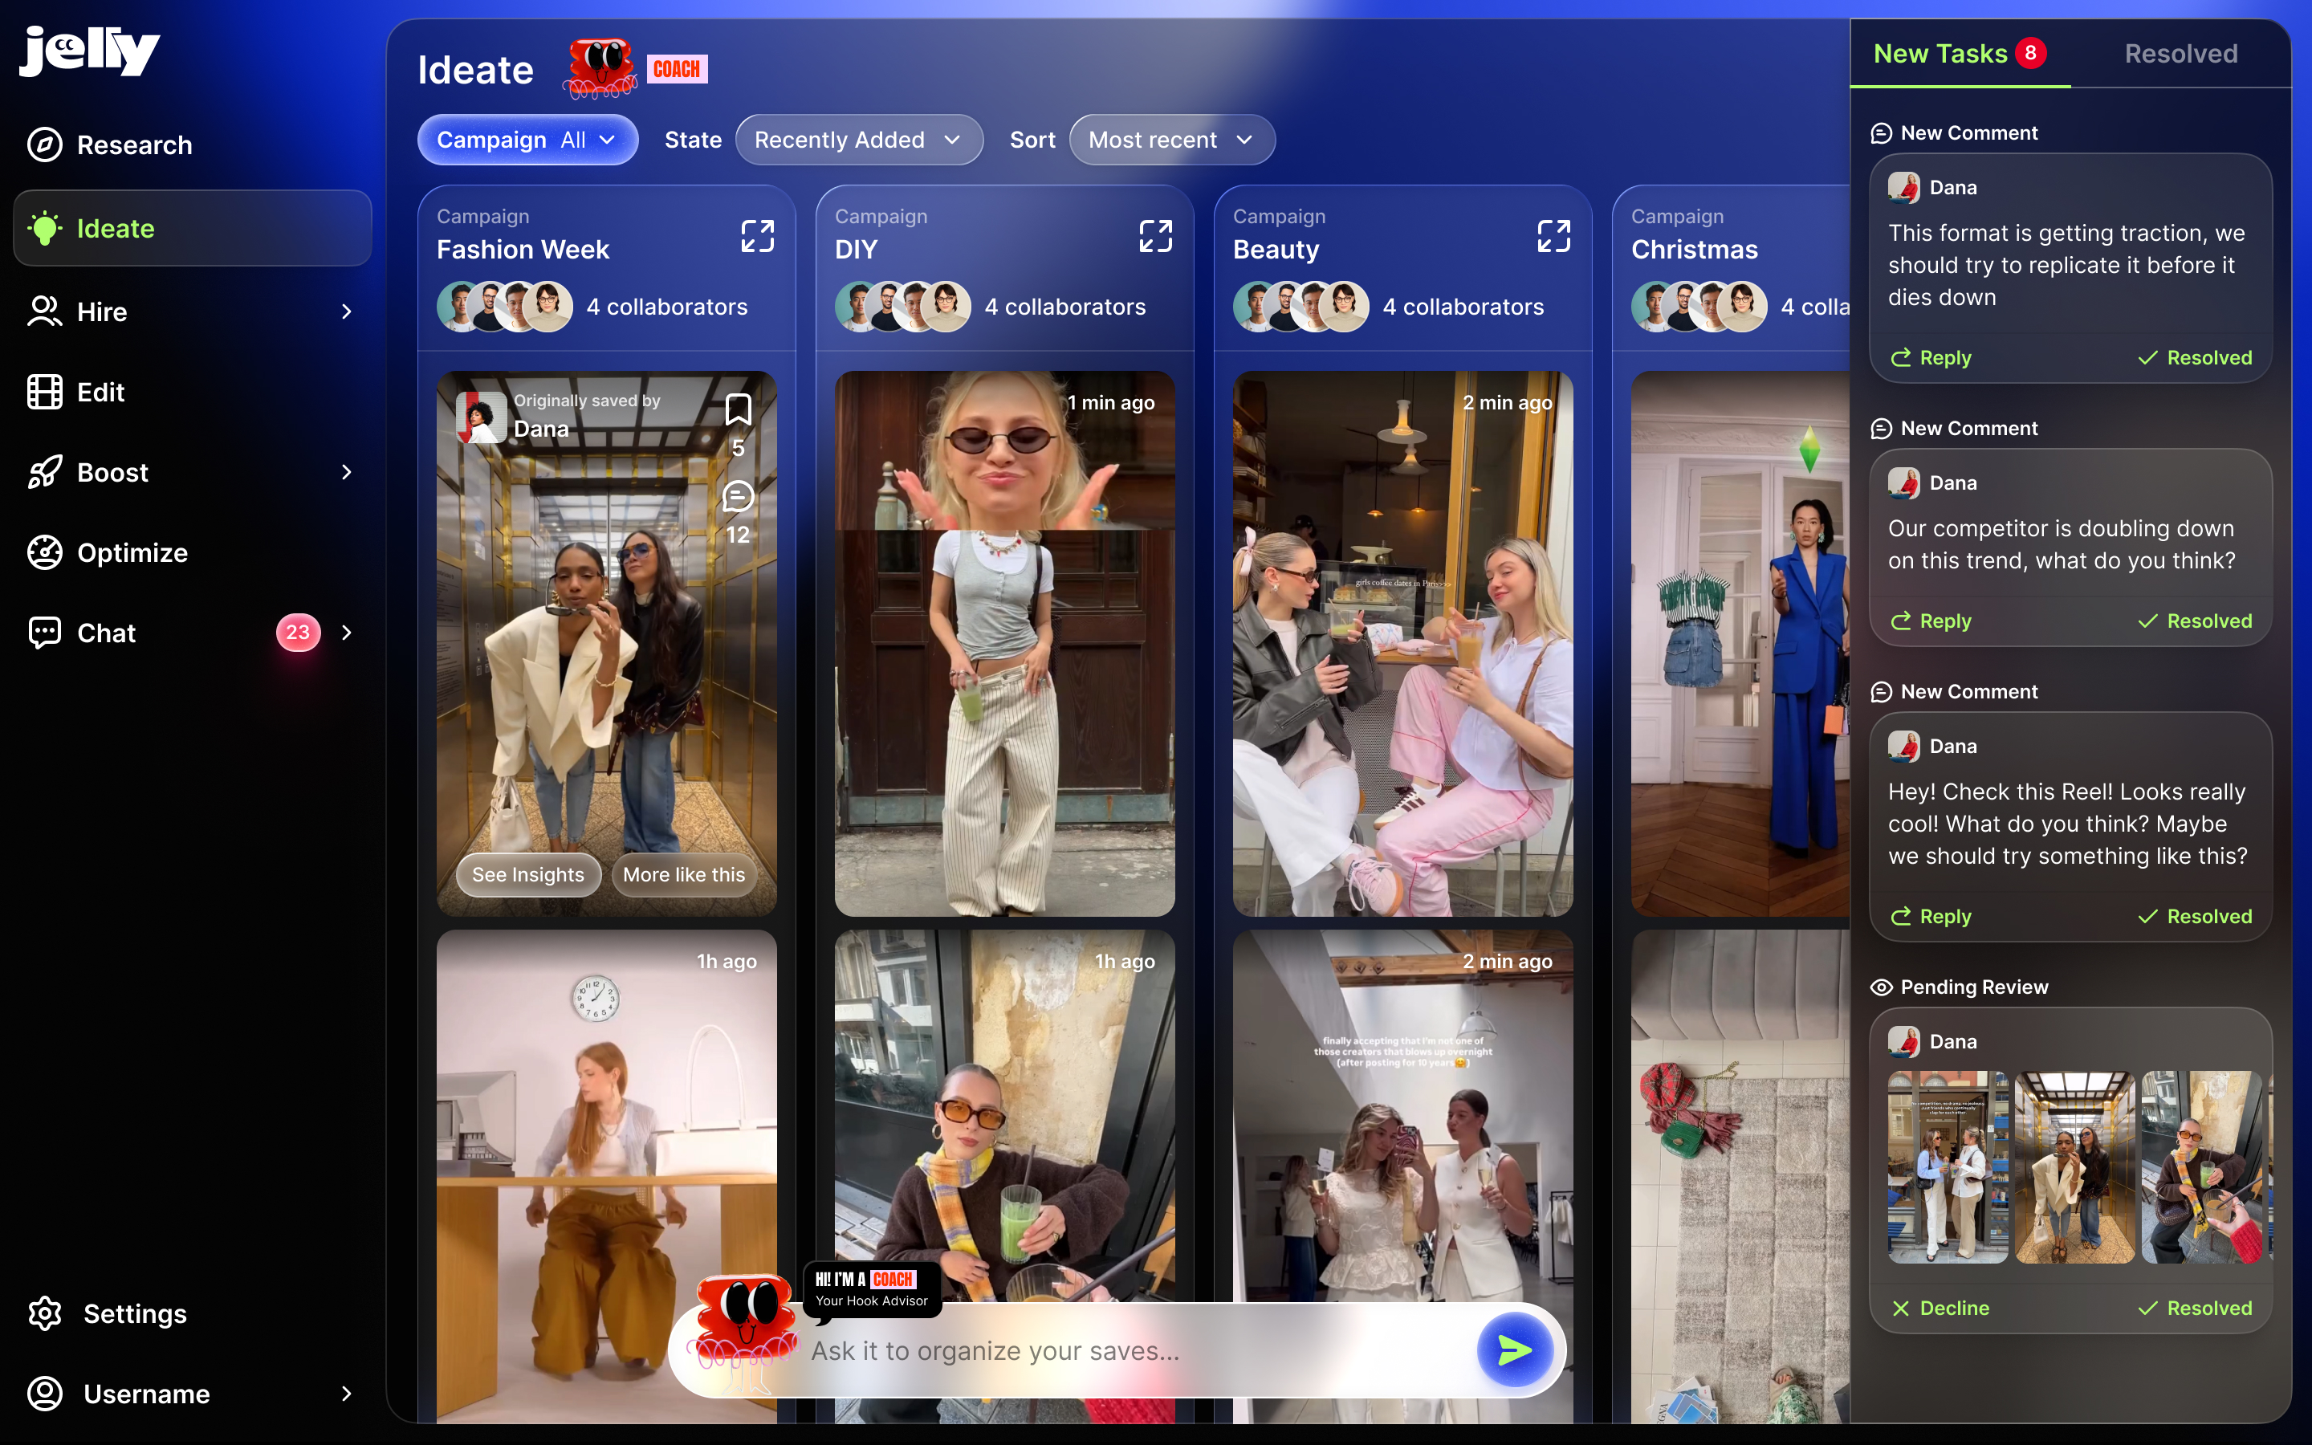The width and height of the screenshot is (2312, 1445).
Task: Mark the competitor trend comment as Resolved
Action: tap(2195, 621)
